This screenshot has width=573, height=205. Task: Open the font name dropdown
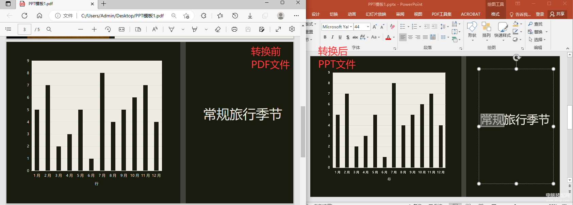pyautogui.click(x=351, y=27)
